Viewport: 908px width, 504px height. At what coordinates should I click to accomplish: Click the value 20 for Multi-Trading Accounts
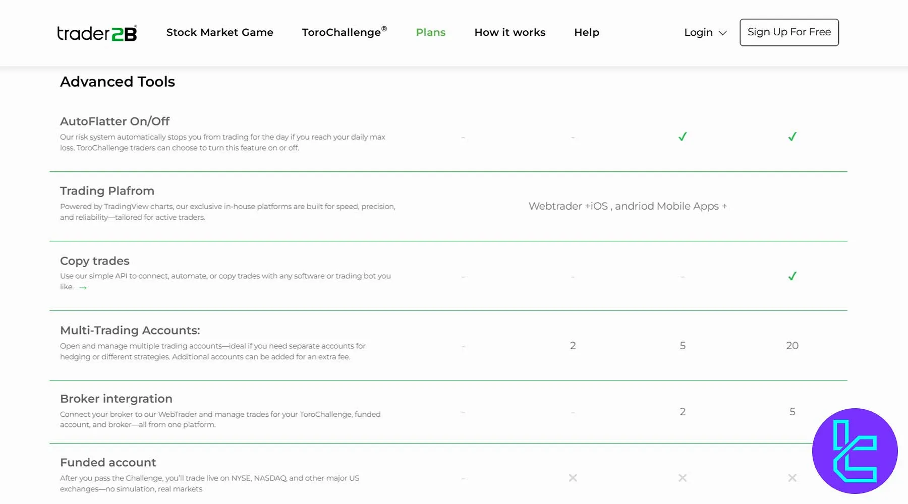tap(792, 346)
